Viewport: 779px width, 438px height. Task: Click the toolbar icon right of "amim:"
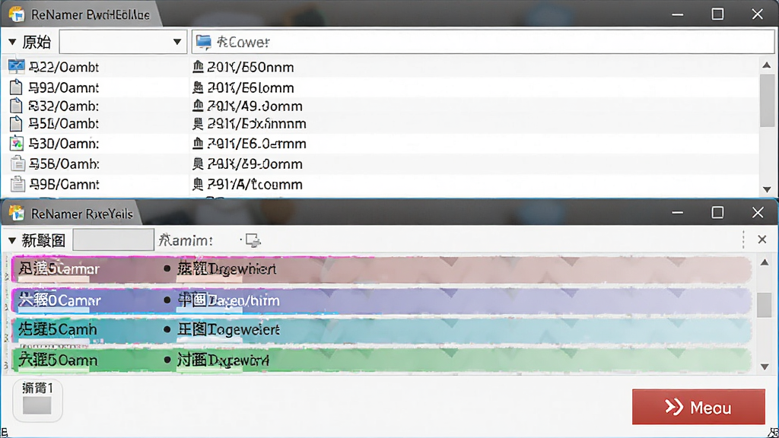(253, 241)
